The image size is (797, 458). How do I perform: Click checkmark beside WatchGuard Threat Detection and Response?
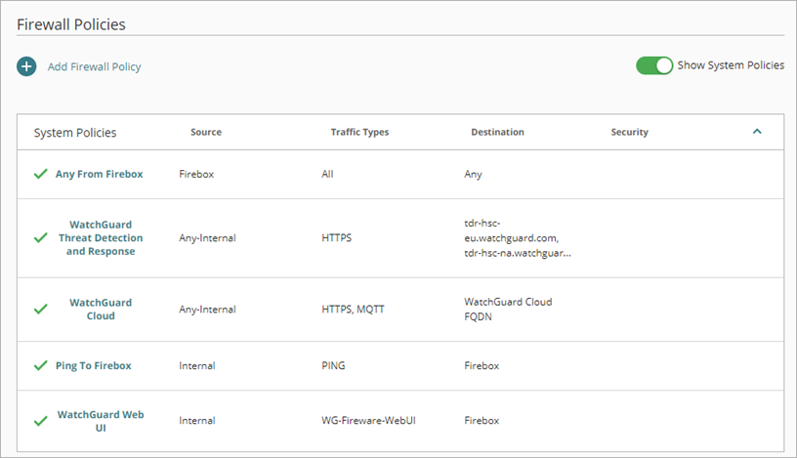[x=40, y=237]
